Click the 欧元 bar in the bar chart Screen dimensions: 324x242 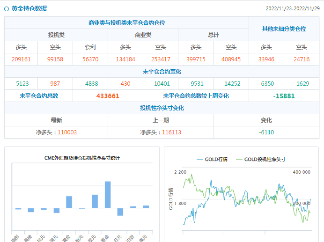click(95, 201)
